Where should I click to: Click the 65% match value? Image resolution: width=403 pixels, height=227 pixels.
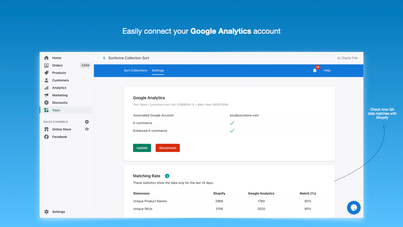tap(308, 209)
